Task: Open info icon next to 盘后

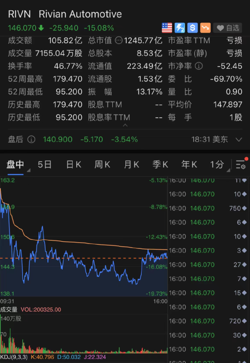Action: [x=31, y=139]
